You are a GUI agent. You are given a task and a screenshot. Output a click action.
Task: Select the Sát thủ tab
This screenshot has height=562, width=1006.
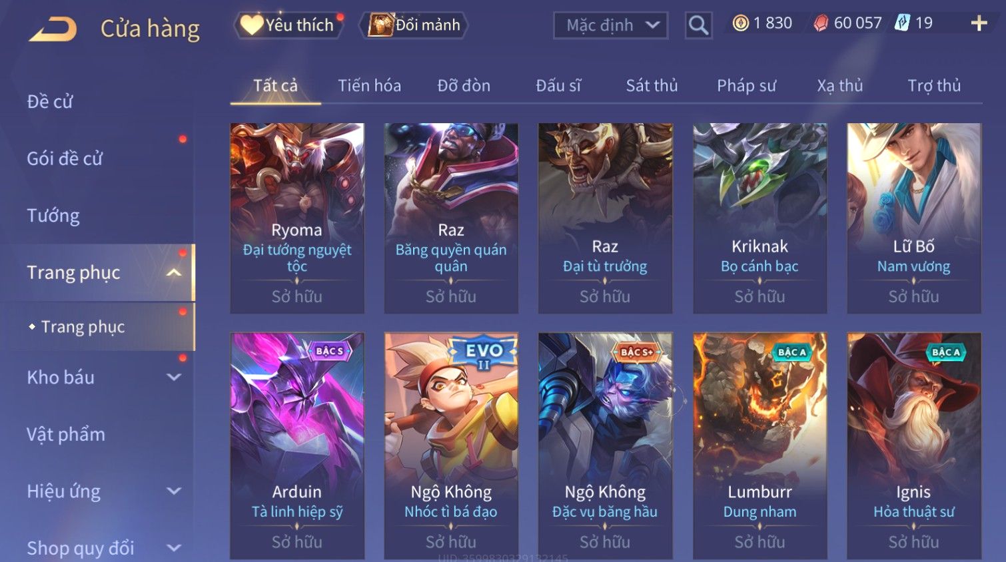652,85
